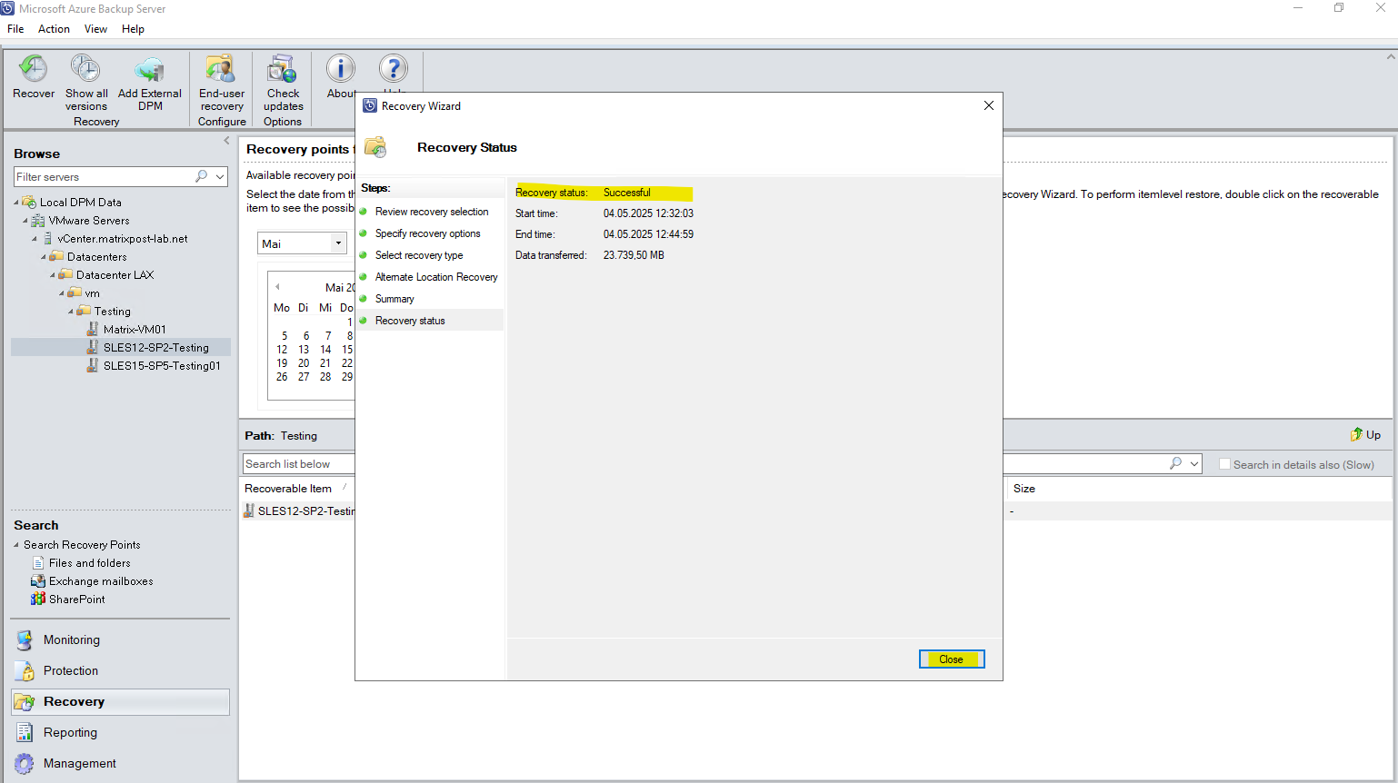Viewport: 1398px width, 783px height.
Task: Select Select recovery type step
Action: click(419, 255)
